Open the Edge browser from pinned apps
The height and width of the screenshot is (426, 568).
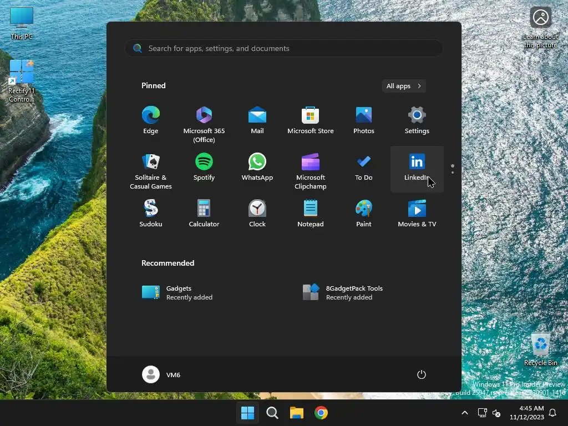[151, 120]
